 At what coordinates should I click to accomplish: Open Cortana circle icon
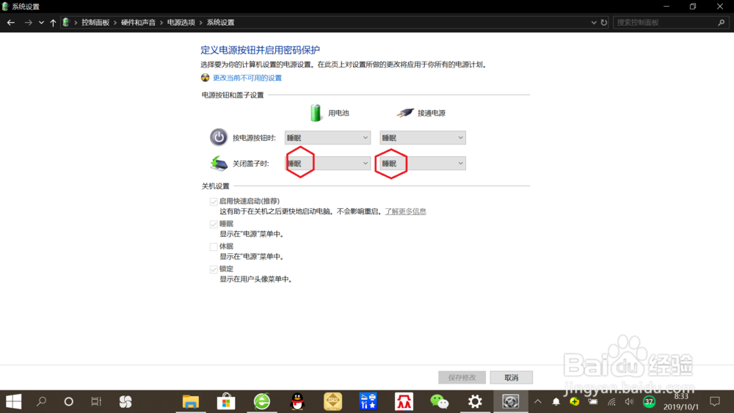pos(68,401)
